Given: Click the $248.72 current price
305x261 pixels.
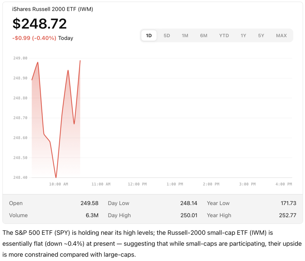Looking at the screenshot, I should [40, 24].
